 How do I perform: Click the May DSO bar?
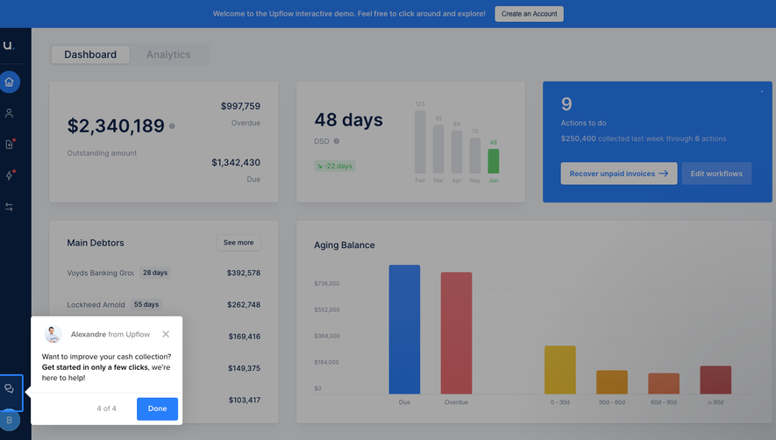coord(475,155)
